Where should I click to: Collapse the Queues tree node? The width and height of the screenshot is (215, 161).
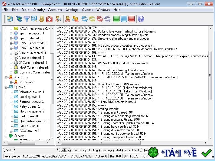click(6, 87)
